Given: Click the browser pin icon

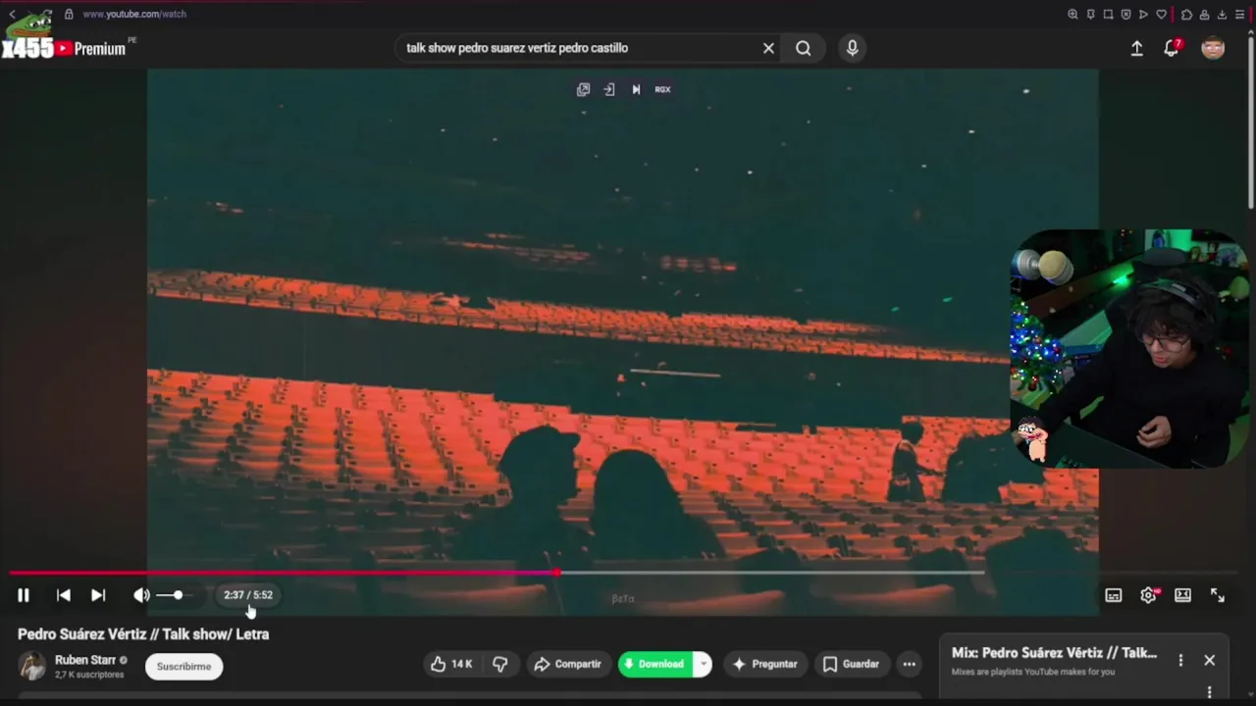Looking at the screenshot, I should pos(1090,14).
